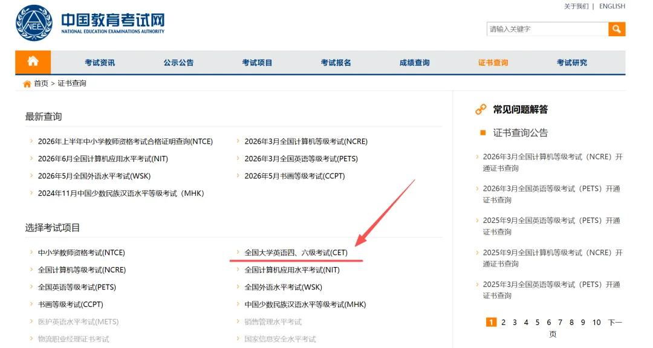
Task: Click the chain link icon beside 常见问题解答
Action: [x=481, y=109]
